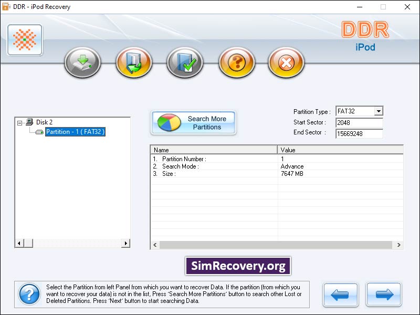This screenshot has height=315, width=420.
Task: Click the Next arrow to start searching
Action: (x=384, y=295)
